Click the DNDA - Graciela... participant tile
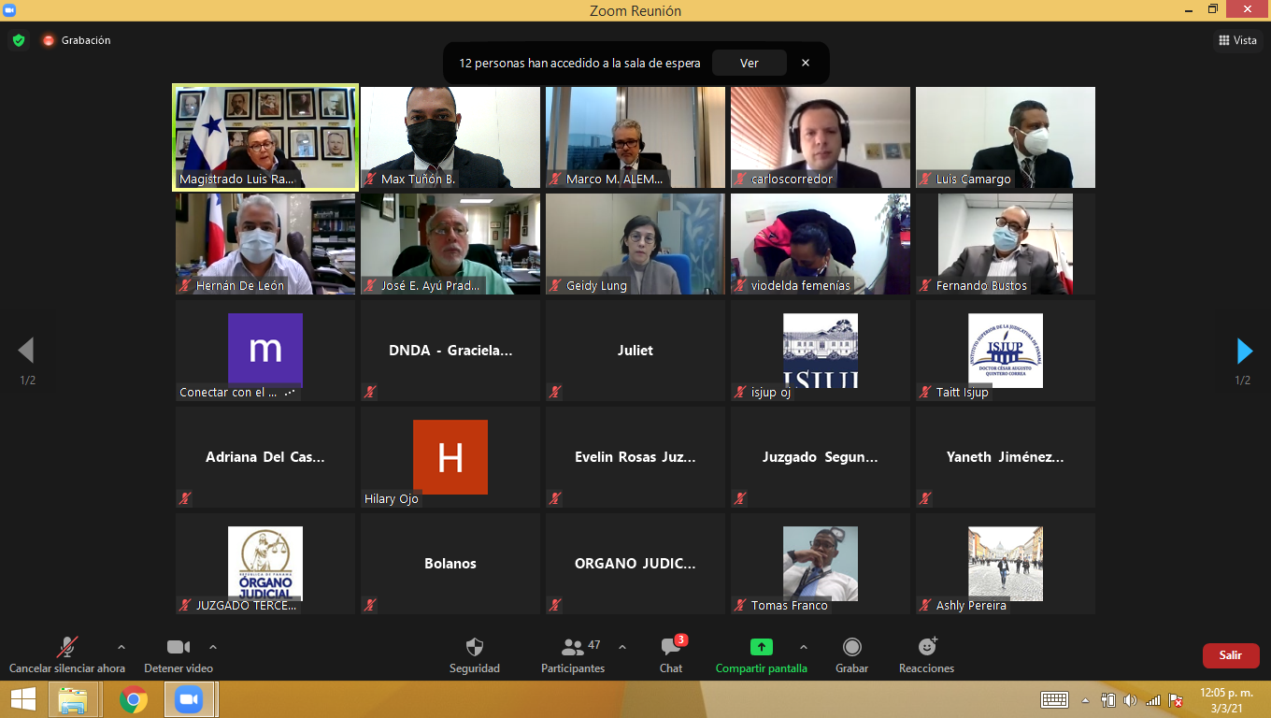This screenshot has height=718, width=1271. tap(450, 351)
